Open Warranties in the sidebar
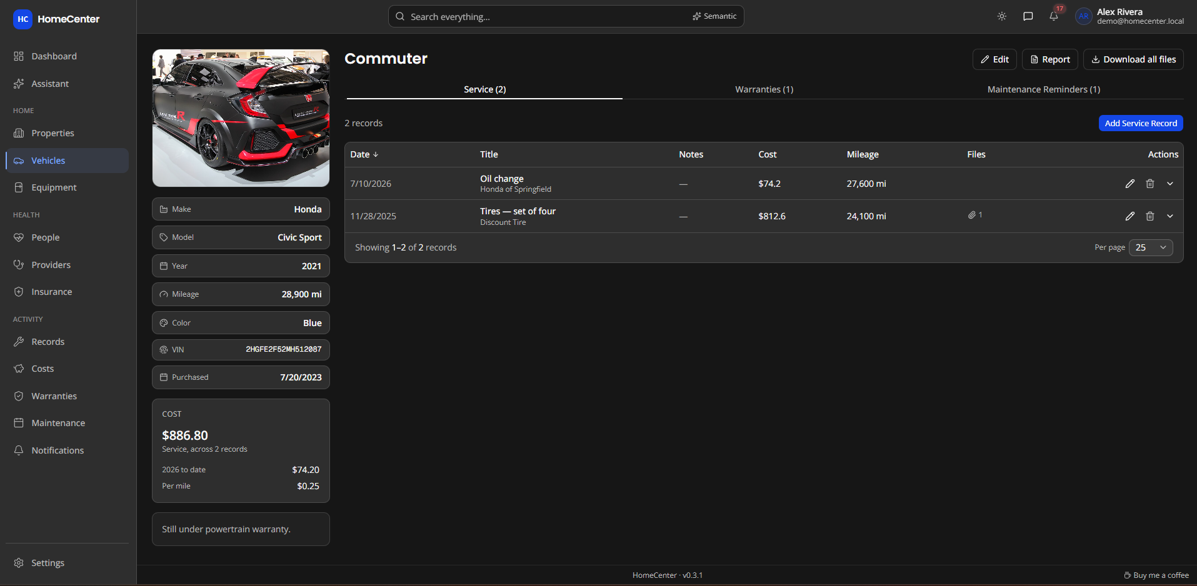 pos(67,396)
